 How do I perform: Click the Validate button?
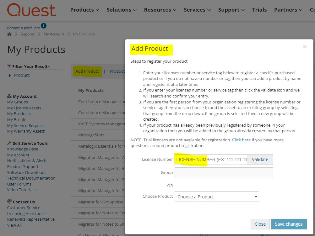(260, 160)
